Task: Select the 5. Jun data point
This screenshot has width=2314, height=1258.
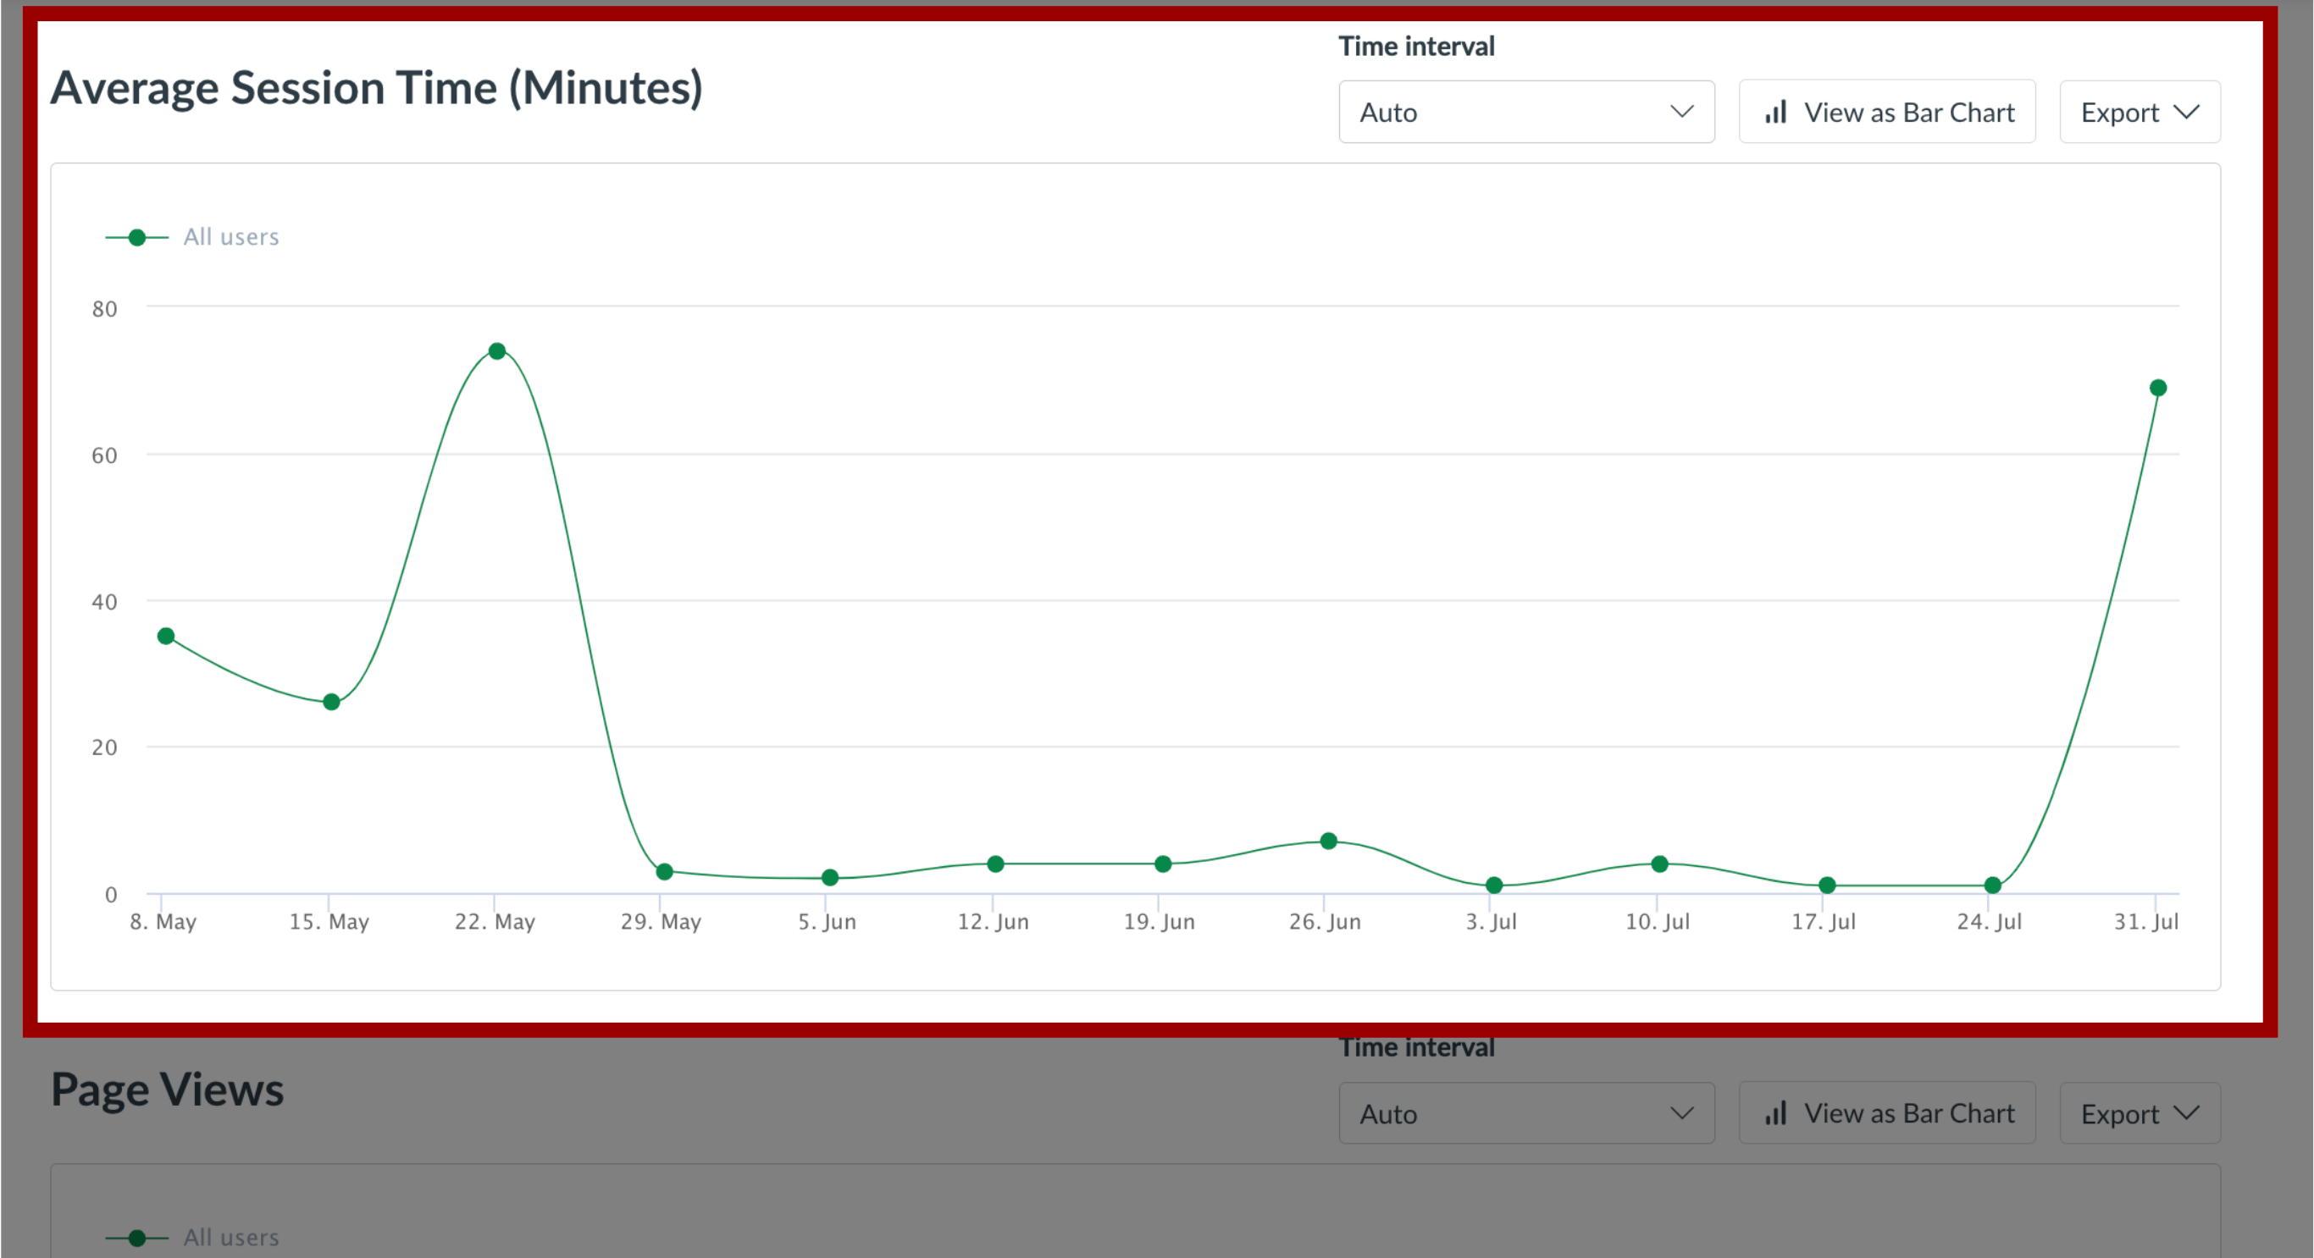Action: (830, 877)
